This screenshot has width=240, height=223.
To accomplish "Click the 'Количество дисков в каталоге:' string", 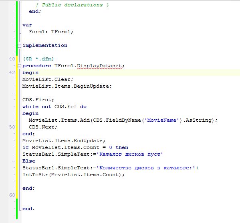I will 146,168.
